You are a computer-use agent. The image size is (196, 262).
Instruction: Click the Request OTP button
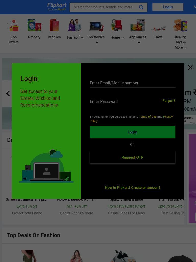coord(132,157)
